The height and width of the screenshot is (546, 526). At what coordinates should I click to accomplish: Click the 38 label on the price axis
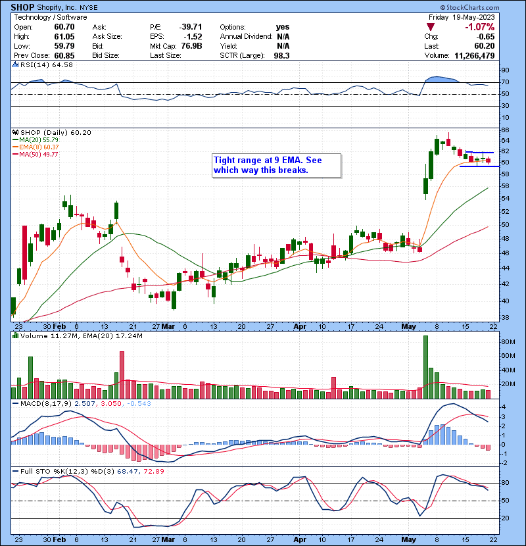tap(505, 318)
